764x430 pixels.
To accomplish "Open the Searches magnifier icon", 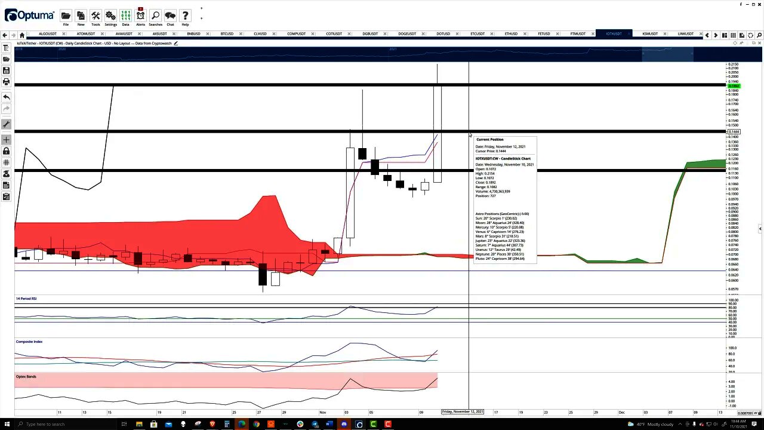I will [x=155, y=16].
